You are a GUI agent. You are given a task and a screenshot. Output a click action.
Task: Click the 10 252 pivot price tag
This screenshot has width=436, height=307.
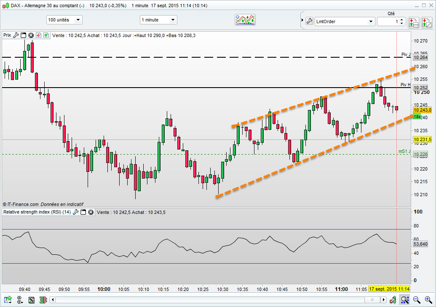click(420, 88)
